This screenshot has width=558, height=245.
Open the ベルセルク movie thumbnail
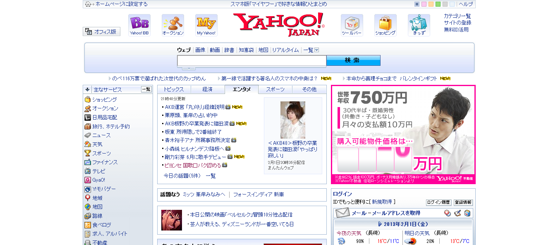click(x=172, y=220)
